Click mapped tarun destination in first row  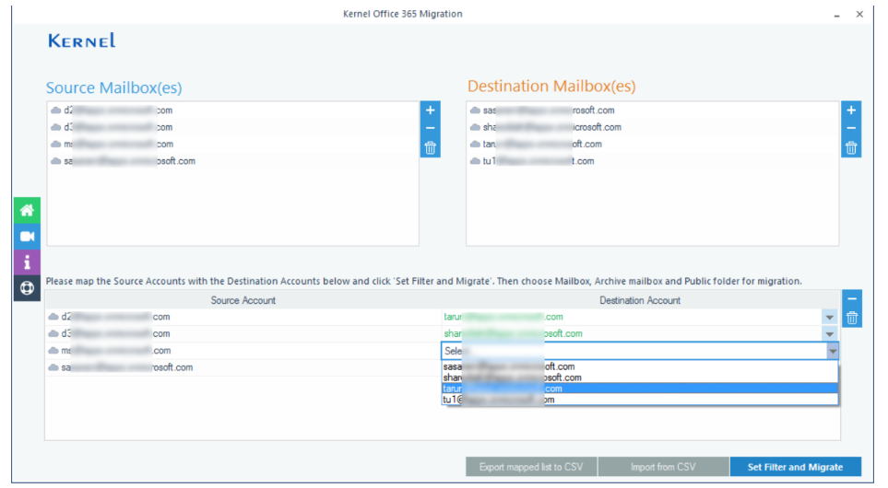coord(503,317)
